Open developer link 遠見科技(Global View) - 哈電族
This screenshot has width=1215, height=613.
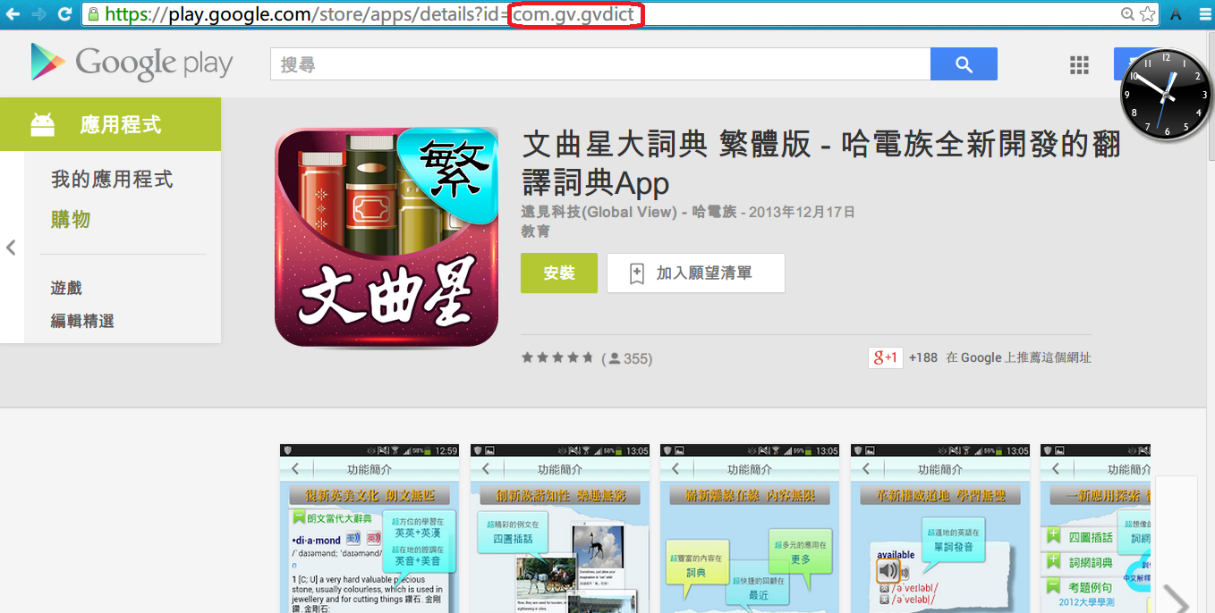pyautogui.click(x=629, y=212)
